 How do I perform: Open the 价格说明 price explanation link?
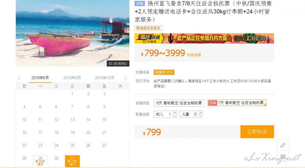point(194,55)
